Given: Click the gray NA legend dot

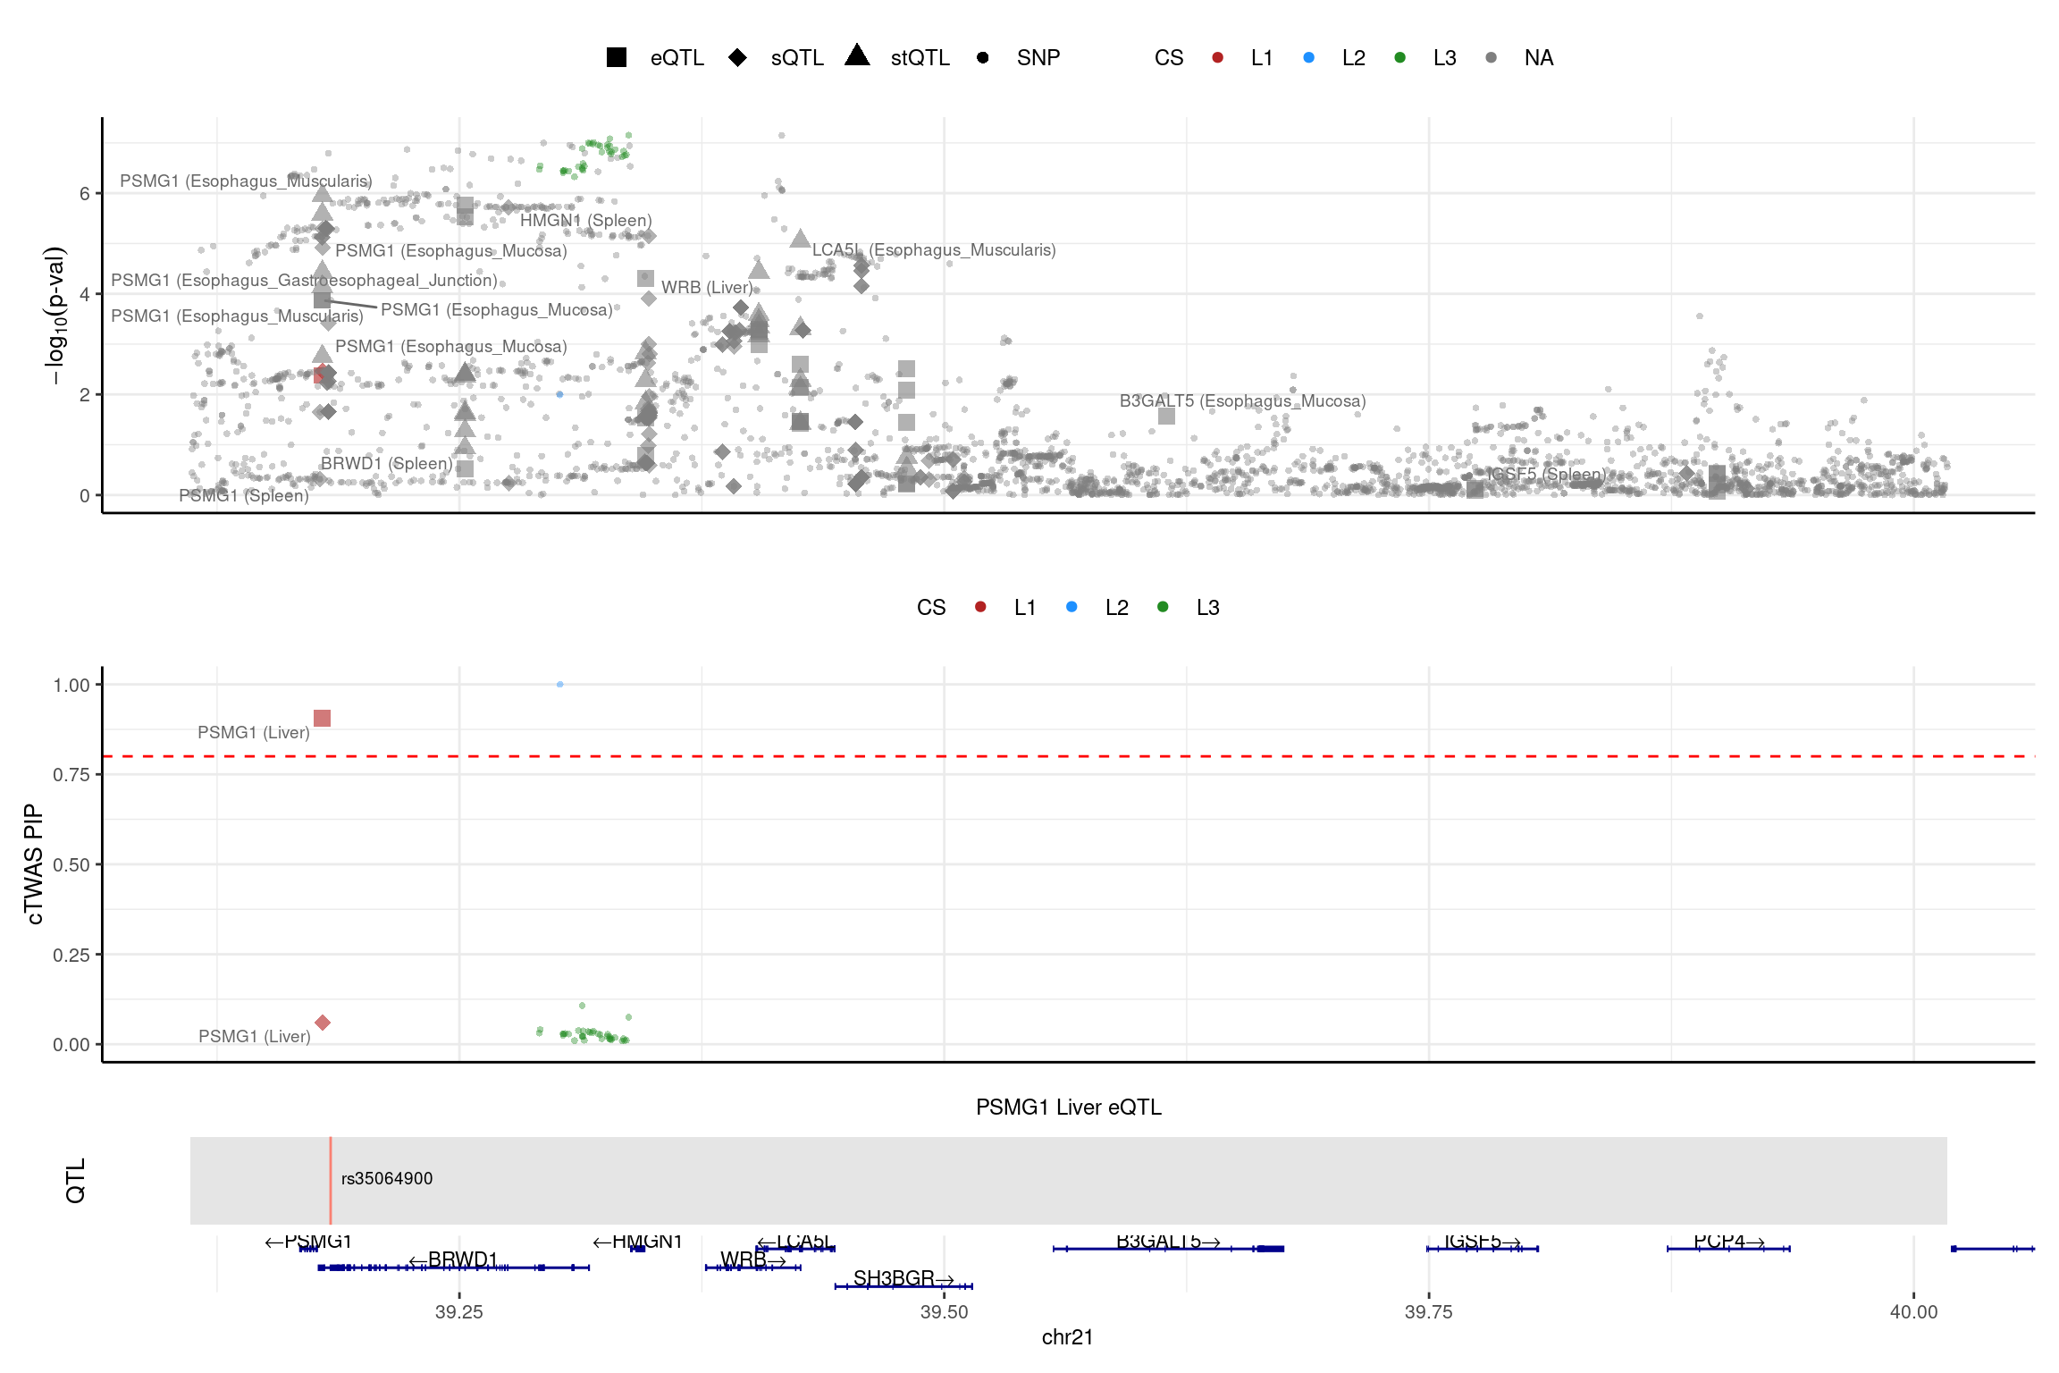Looking at the screenshot, I should [x=1491, y=57].
